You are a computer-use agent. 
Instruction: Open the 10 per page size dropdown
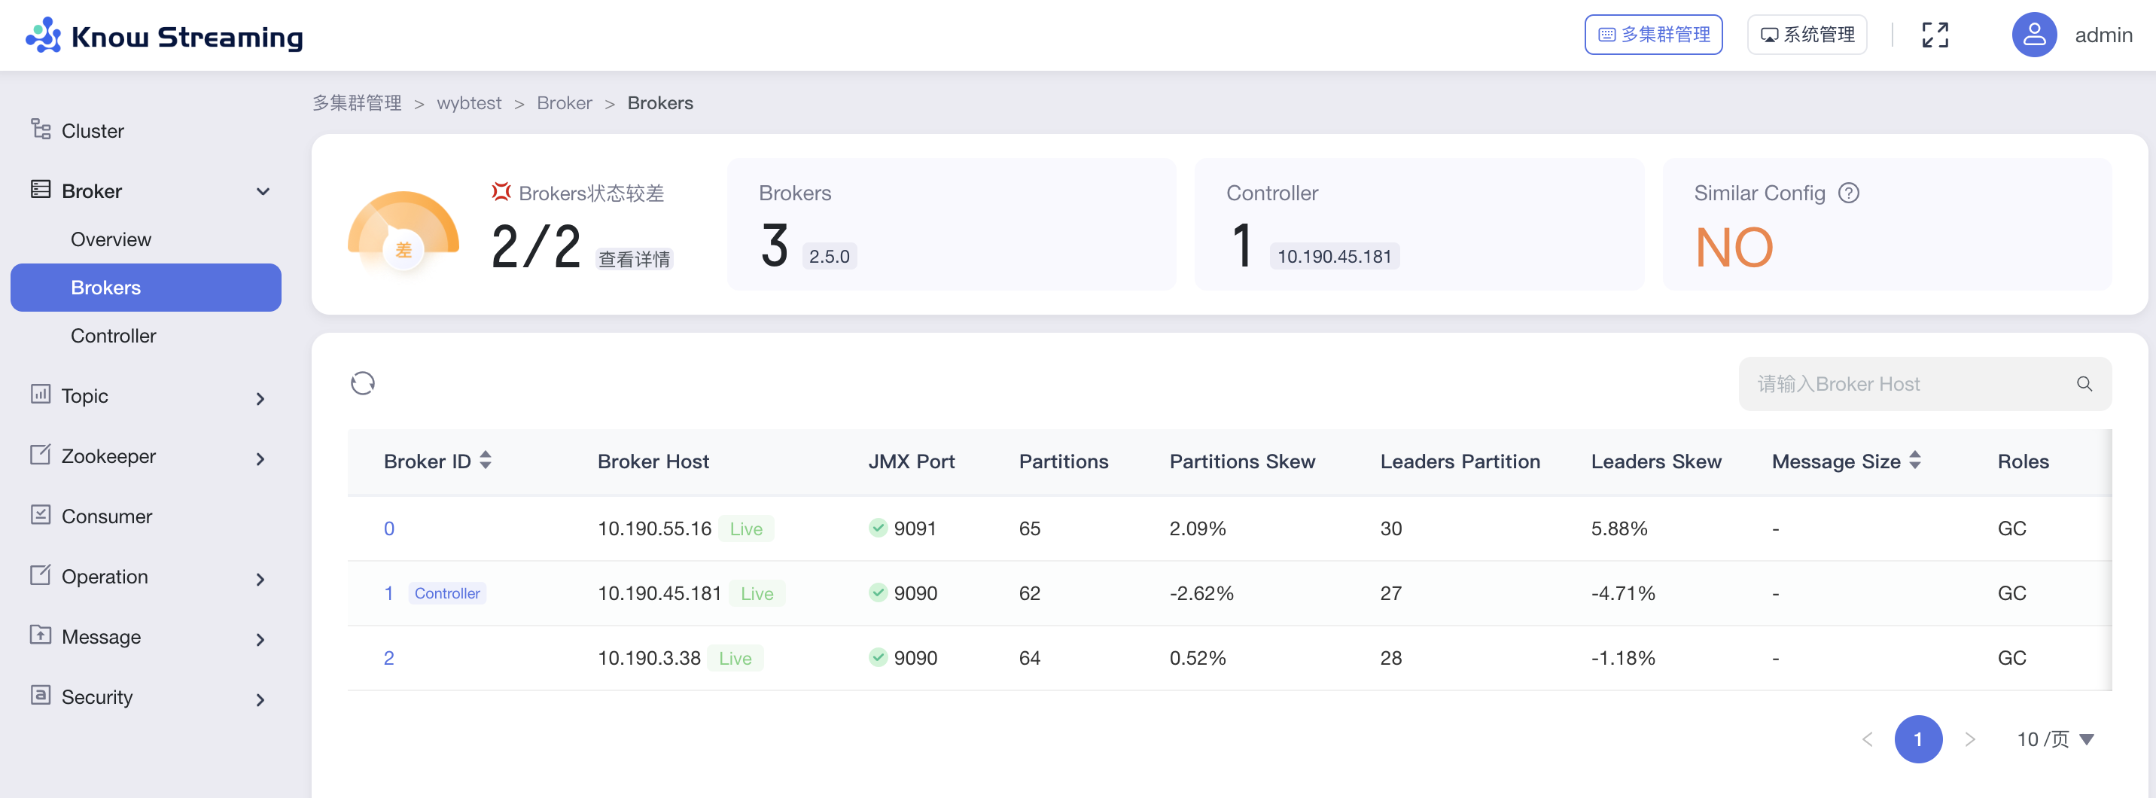tap(2056, 739)
